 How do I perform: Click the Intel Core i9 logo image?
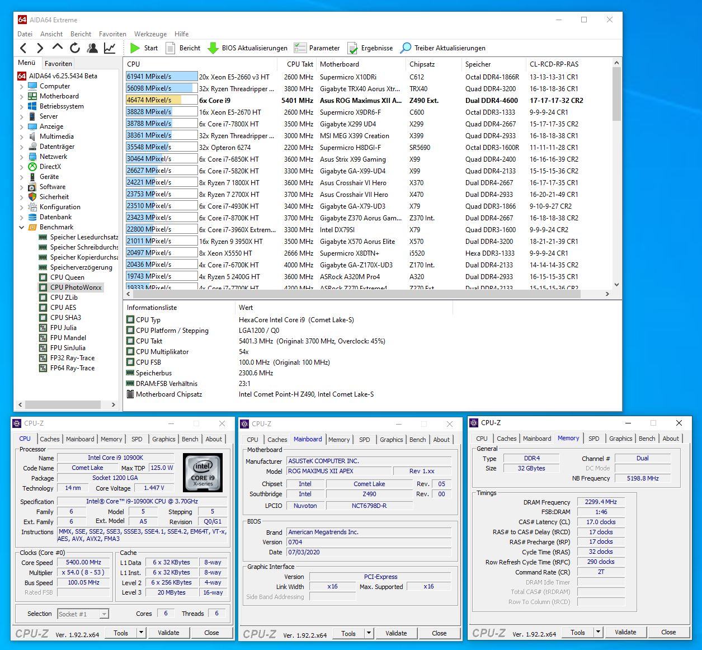click(202, 473)
